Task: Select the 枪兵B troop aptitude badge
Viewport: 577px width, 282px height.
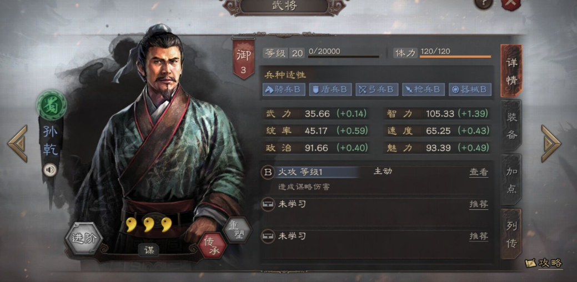Action: (423, 89)
